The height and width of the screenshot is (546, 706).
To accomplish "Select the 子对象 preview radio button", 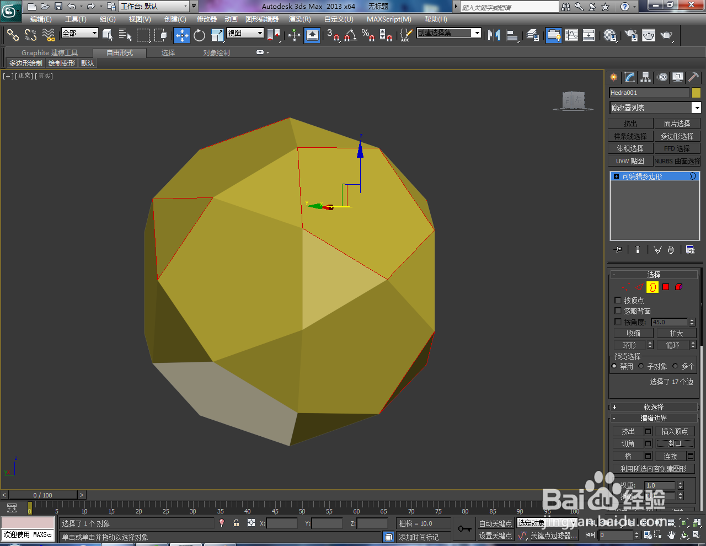I will pyautogui.click(x=641, y=366).
